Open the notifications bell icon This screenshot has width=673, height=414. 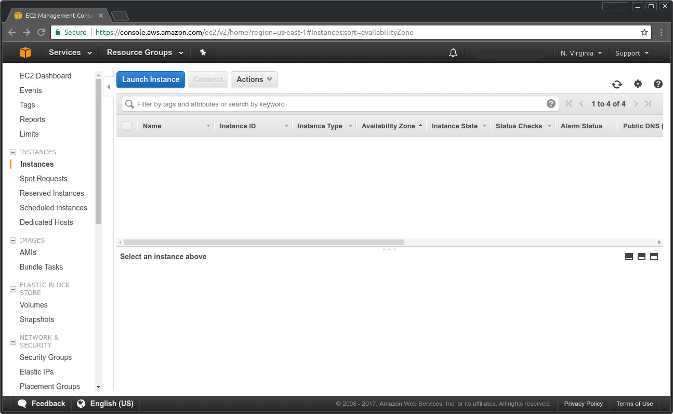pos(453,53)
